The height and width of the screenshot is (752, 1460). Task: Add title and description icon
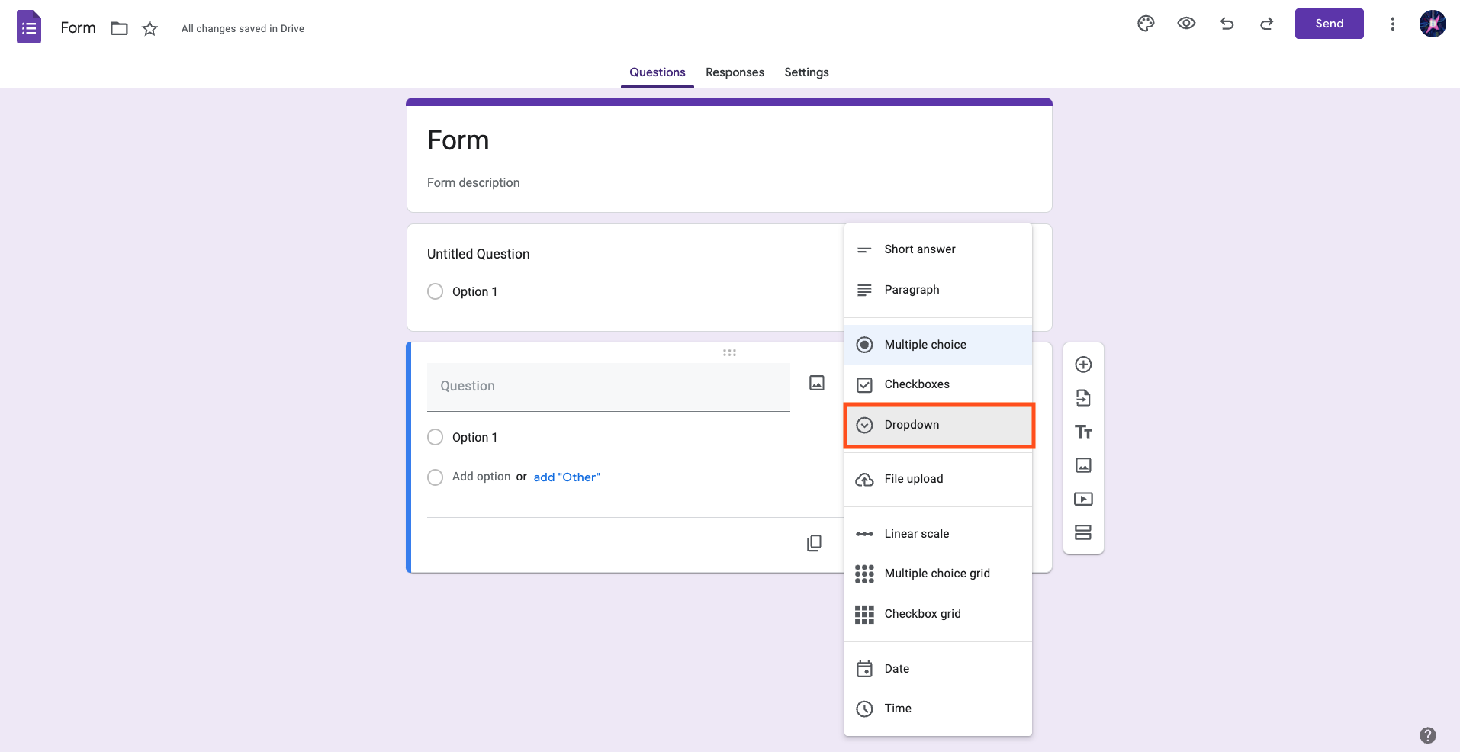(1083, 432)
